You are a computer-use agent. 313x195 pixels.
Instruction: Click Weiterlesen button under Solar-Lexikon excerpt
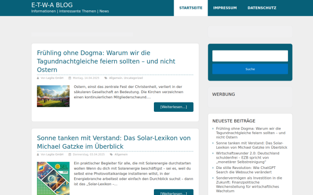coord(174,192)
